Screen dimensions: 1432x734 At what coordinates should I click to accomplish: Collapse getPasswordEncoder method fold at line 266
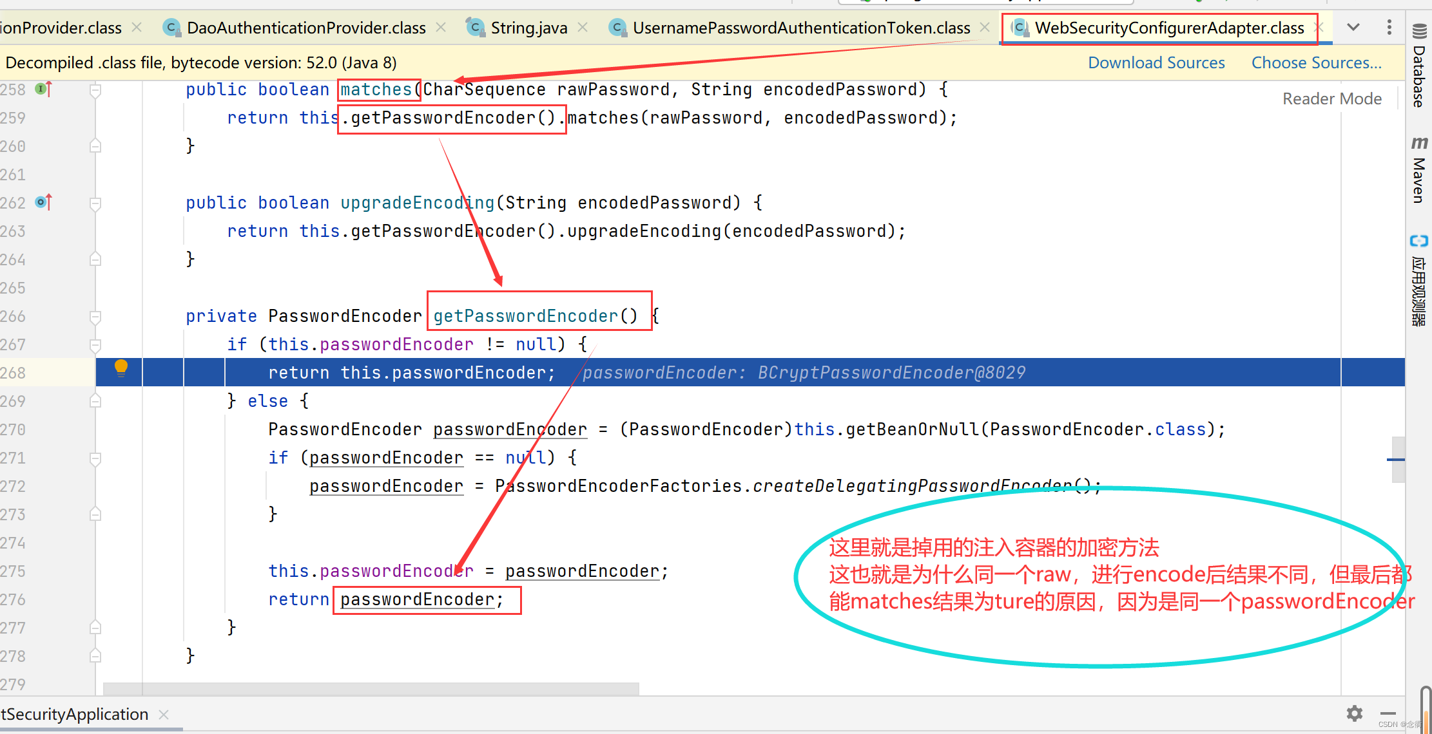click(95, 316)
